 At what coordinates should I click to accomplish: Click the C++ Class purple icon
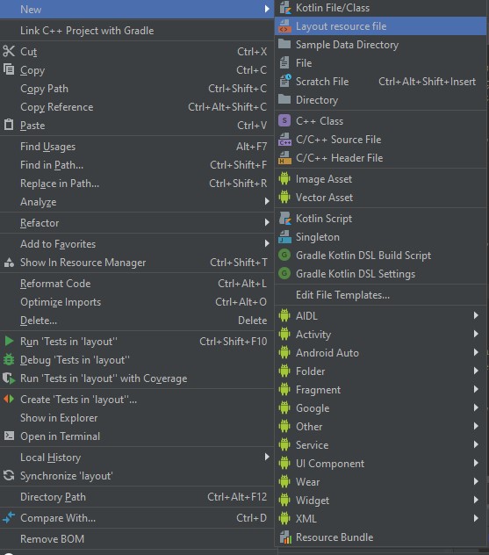pos(284,120)
